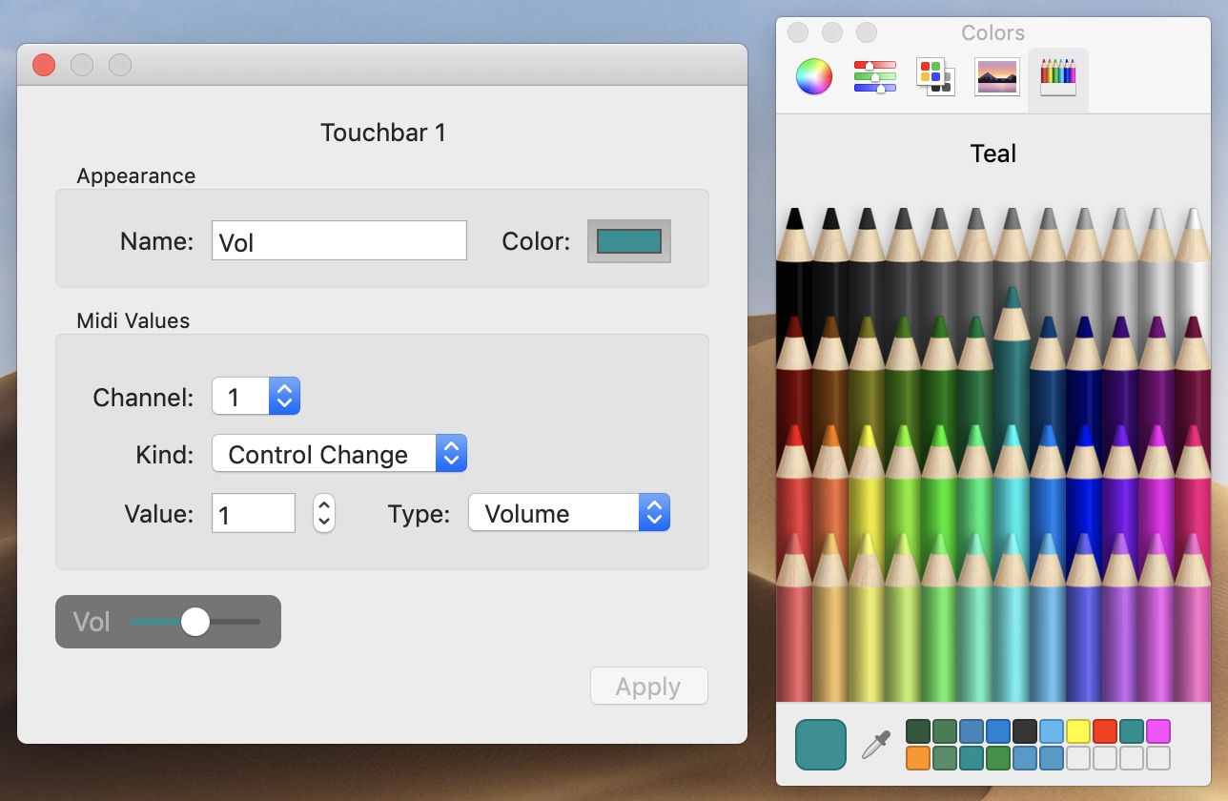Open the Color well in Appearance
The height and width of the screenshot is (801, 1228).
629,241
